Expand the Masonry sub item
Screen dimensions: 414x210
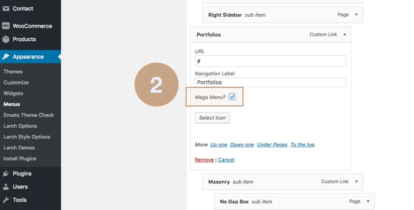coord(356,181)
